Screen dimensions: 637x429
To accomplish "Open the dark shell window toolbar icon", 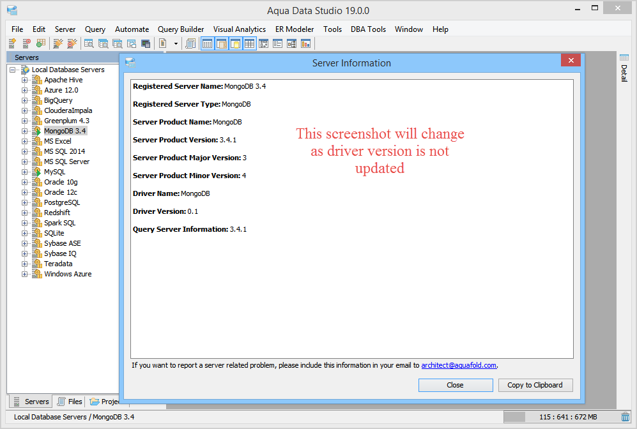I will (146, 43).
